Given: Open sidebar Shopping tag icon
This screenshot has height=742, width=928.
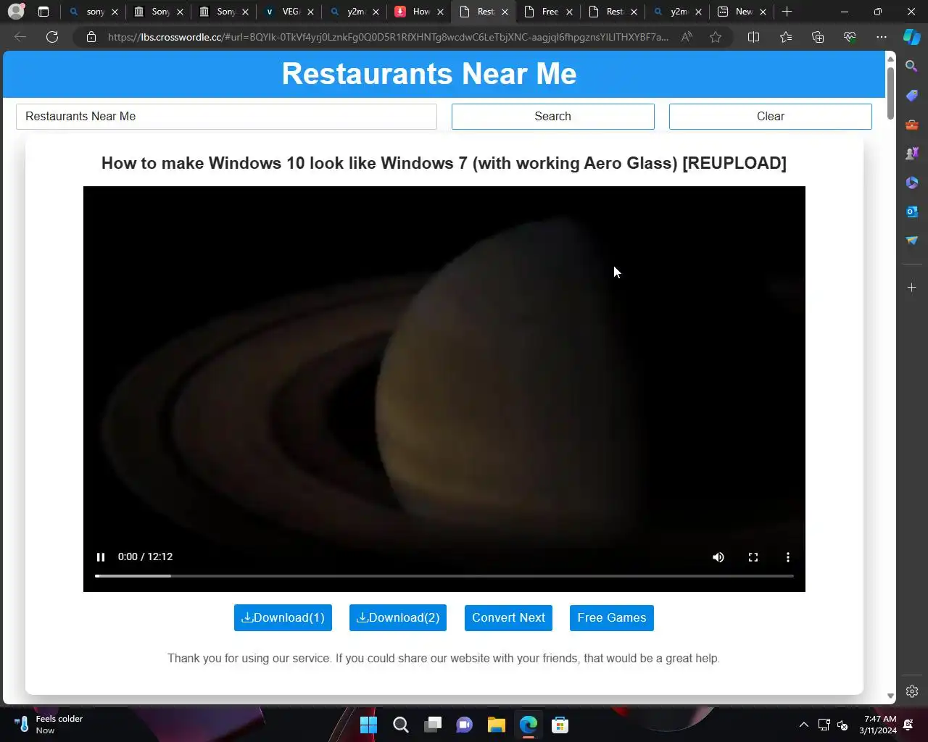Looking at the screenshot, I should 912,96.
